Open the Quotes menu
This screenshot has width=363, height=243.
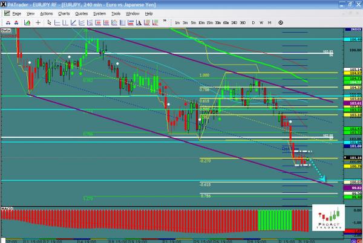(x=82, y=13)
